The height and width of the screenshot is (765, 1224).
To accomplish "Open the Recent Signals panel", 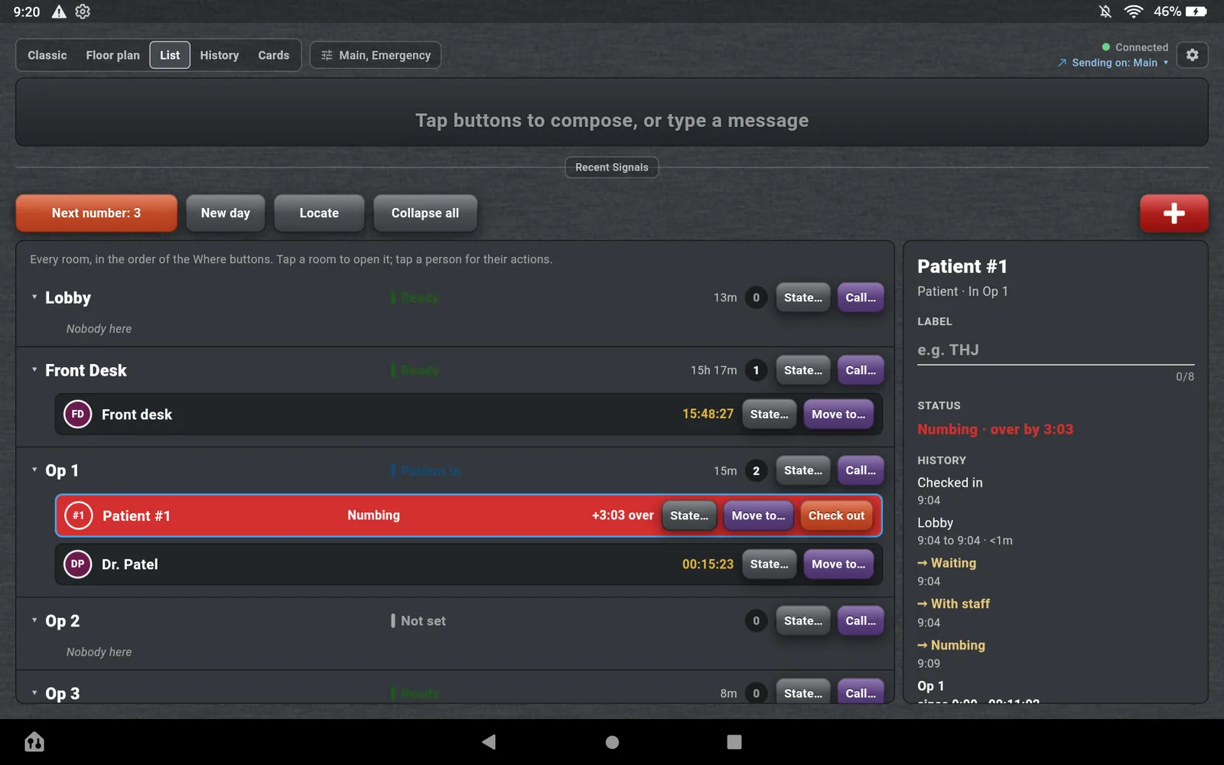I will point(612,168).
